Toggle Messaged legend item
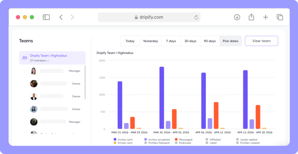298x154 pixels. (183, 139)
